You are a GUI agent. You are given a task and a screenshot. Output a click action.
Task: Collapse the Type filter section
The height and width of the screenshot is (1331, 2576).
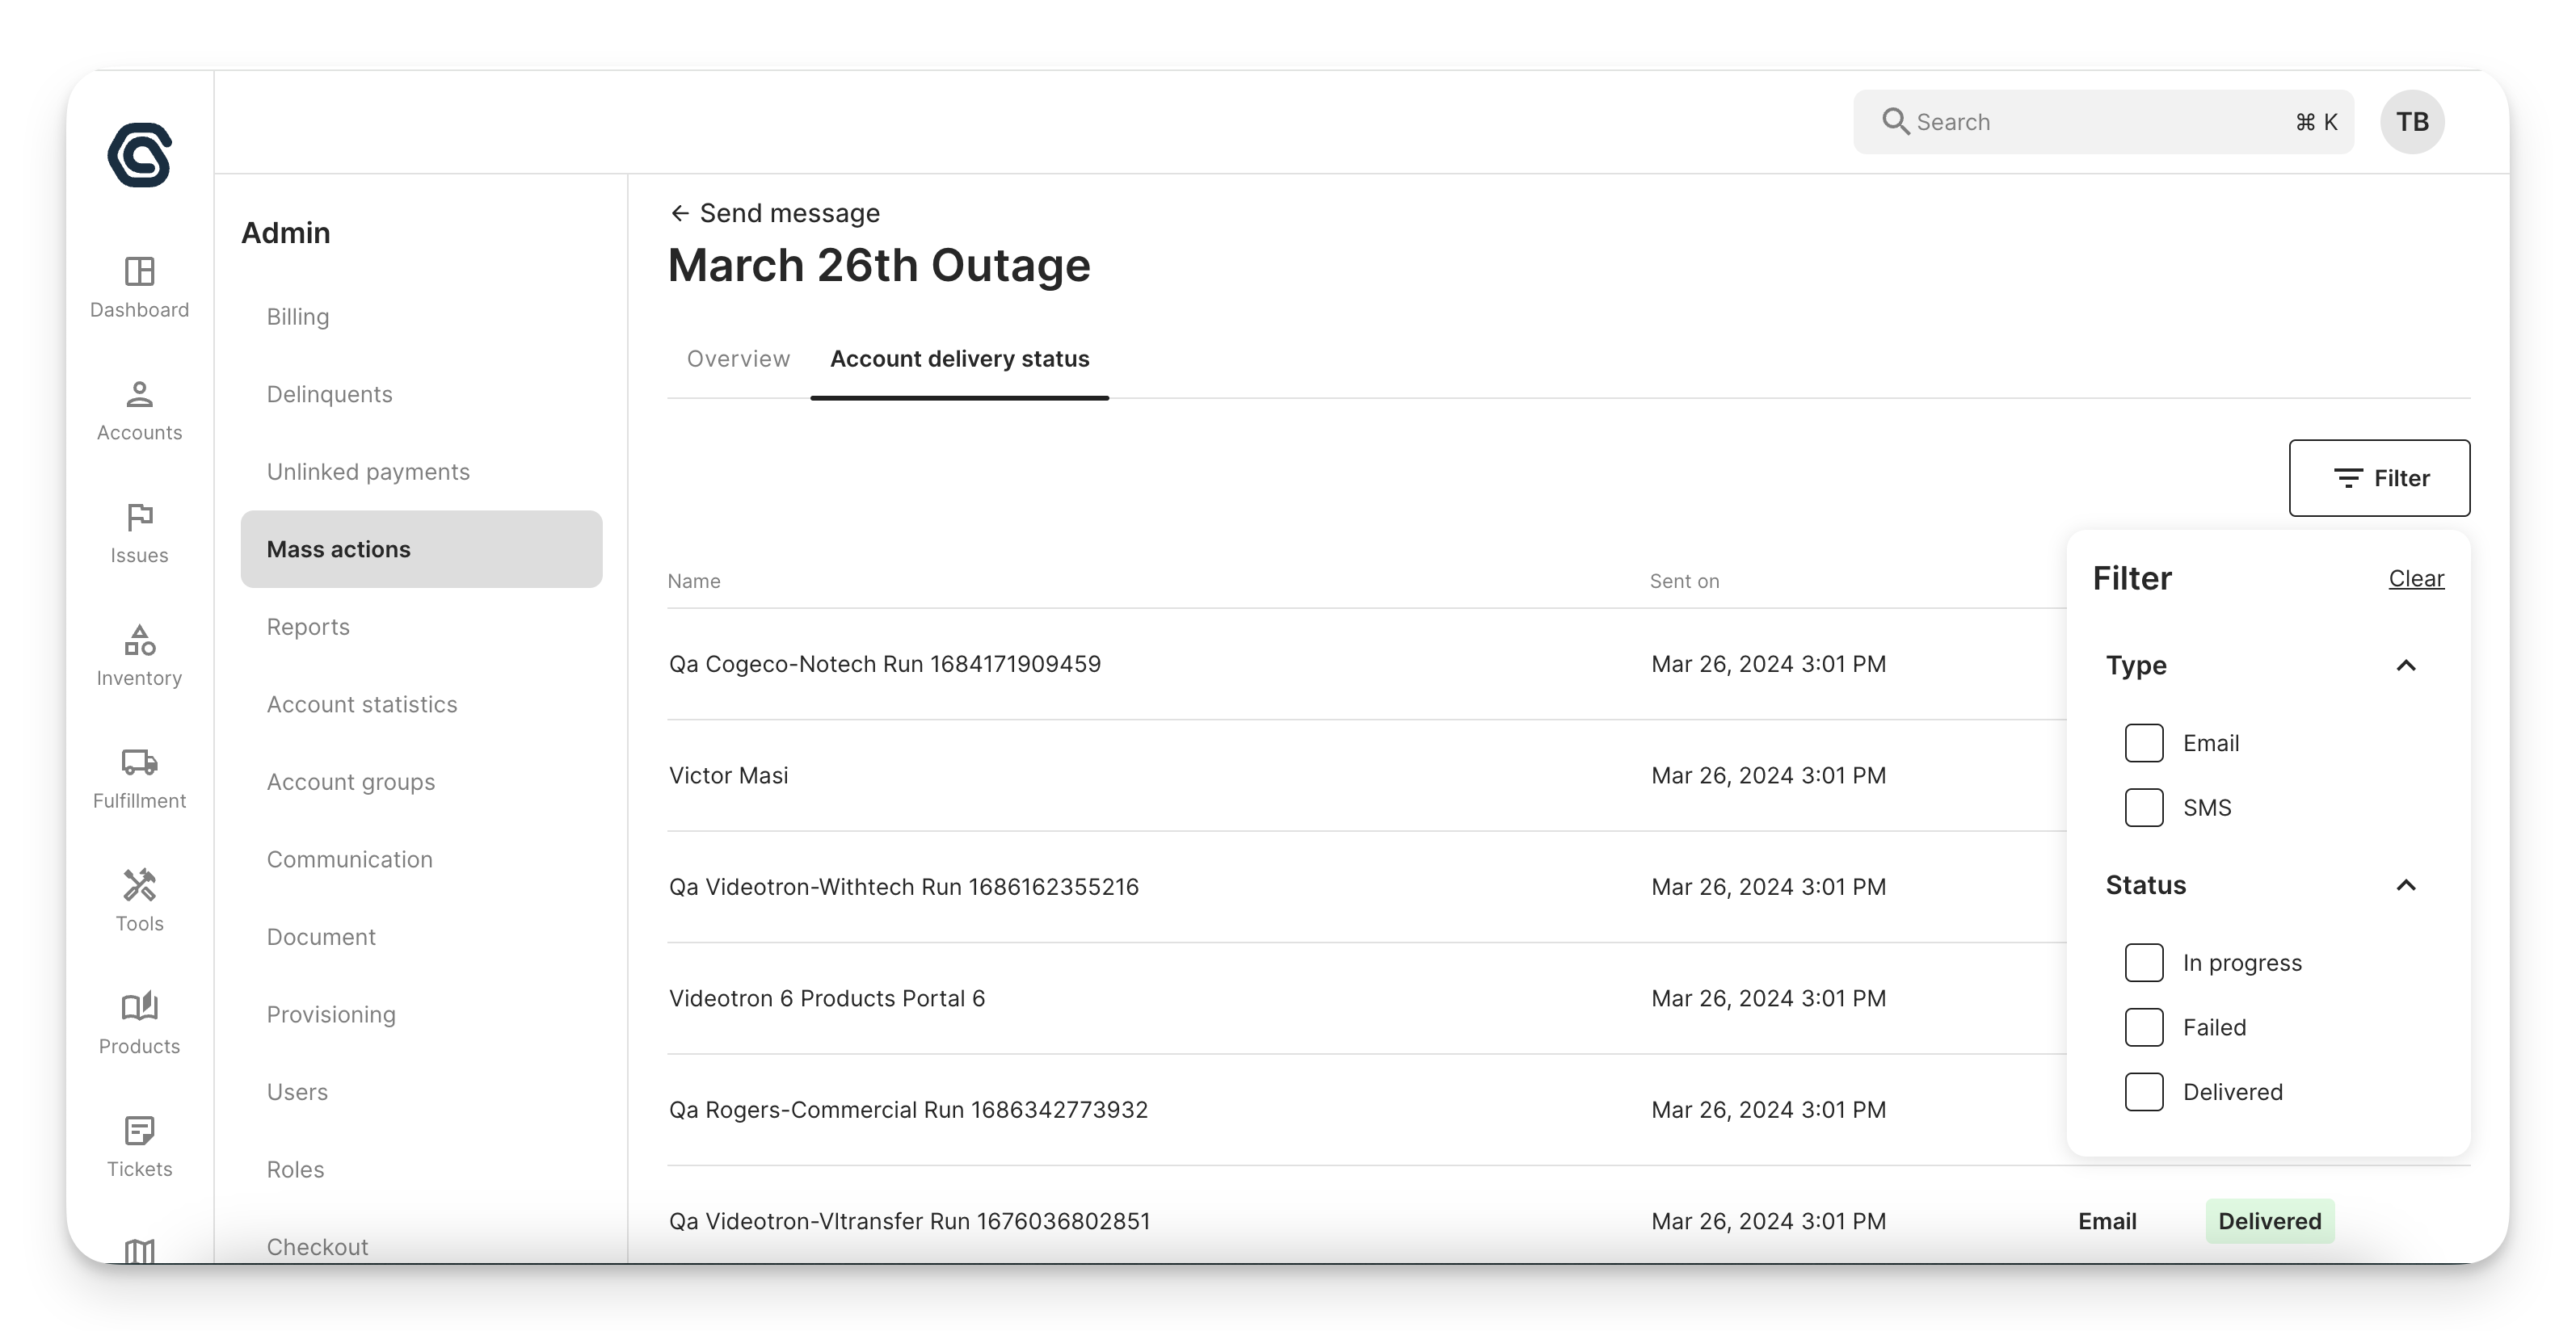point(2405,665)
